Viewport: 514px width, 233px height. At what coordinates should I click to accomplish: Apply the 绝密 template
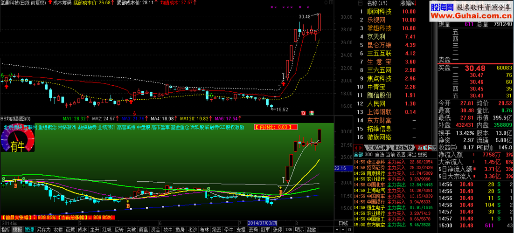(x=216, y=229)
